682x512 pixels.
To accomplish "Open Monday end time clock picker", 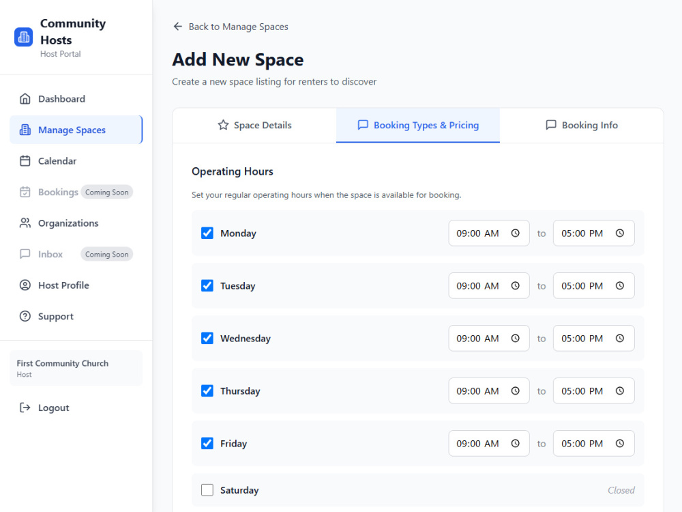I will point(620,233).
